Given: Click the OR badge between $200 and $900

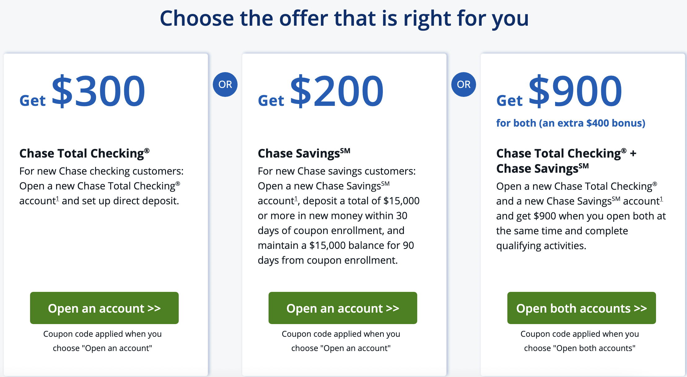Looking at the screenshot, I should tap(463, 84).
